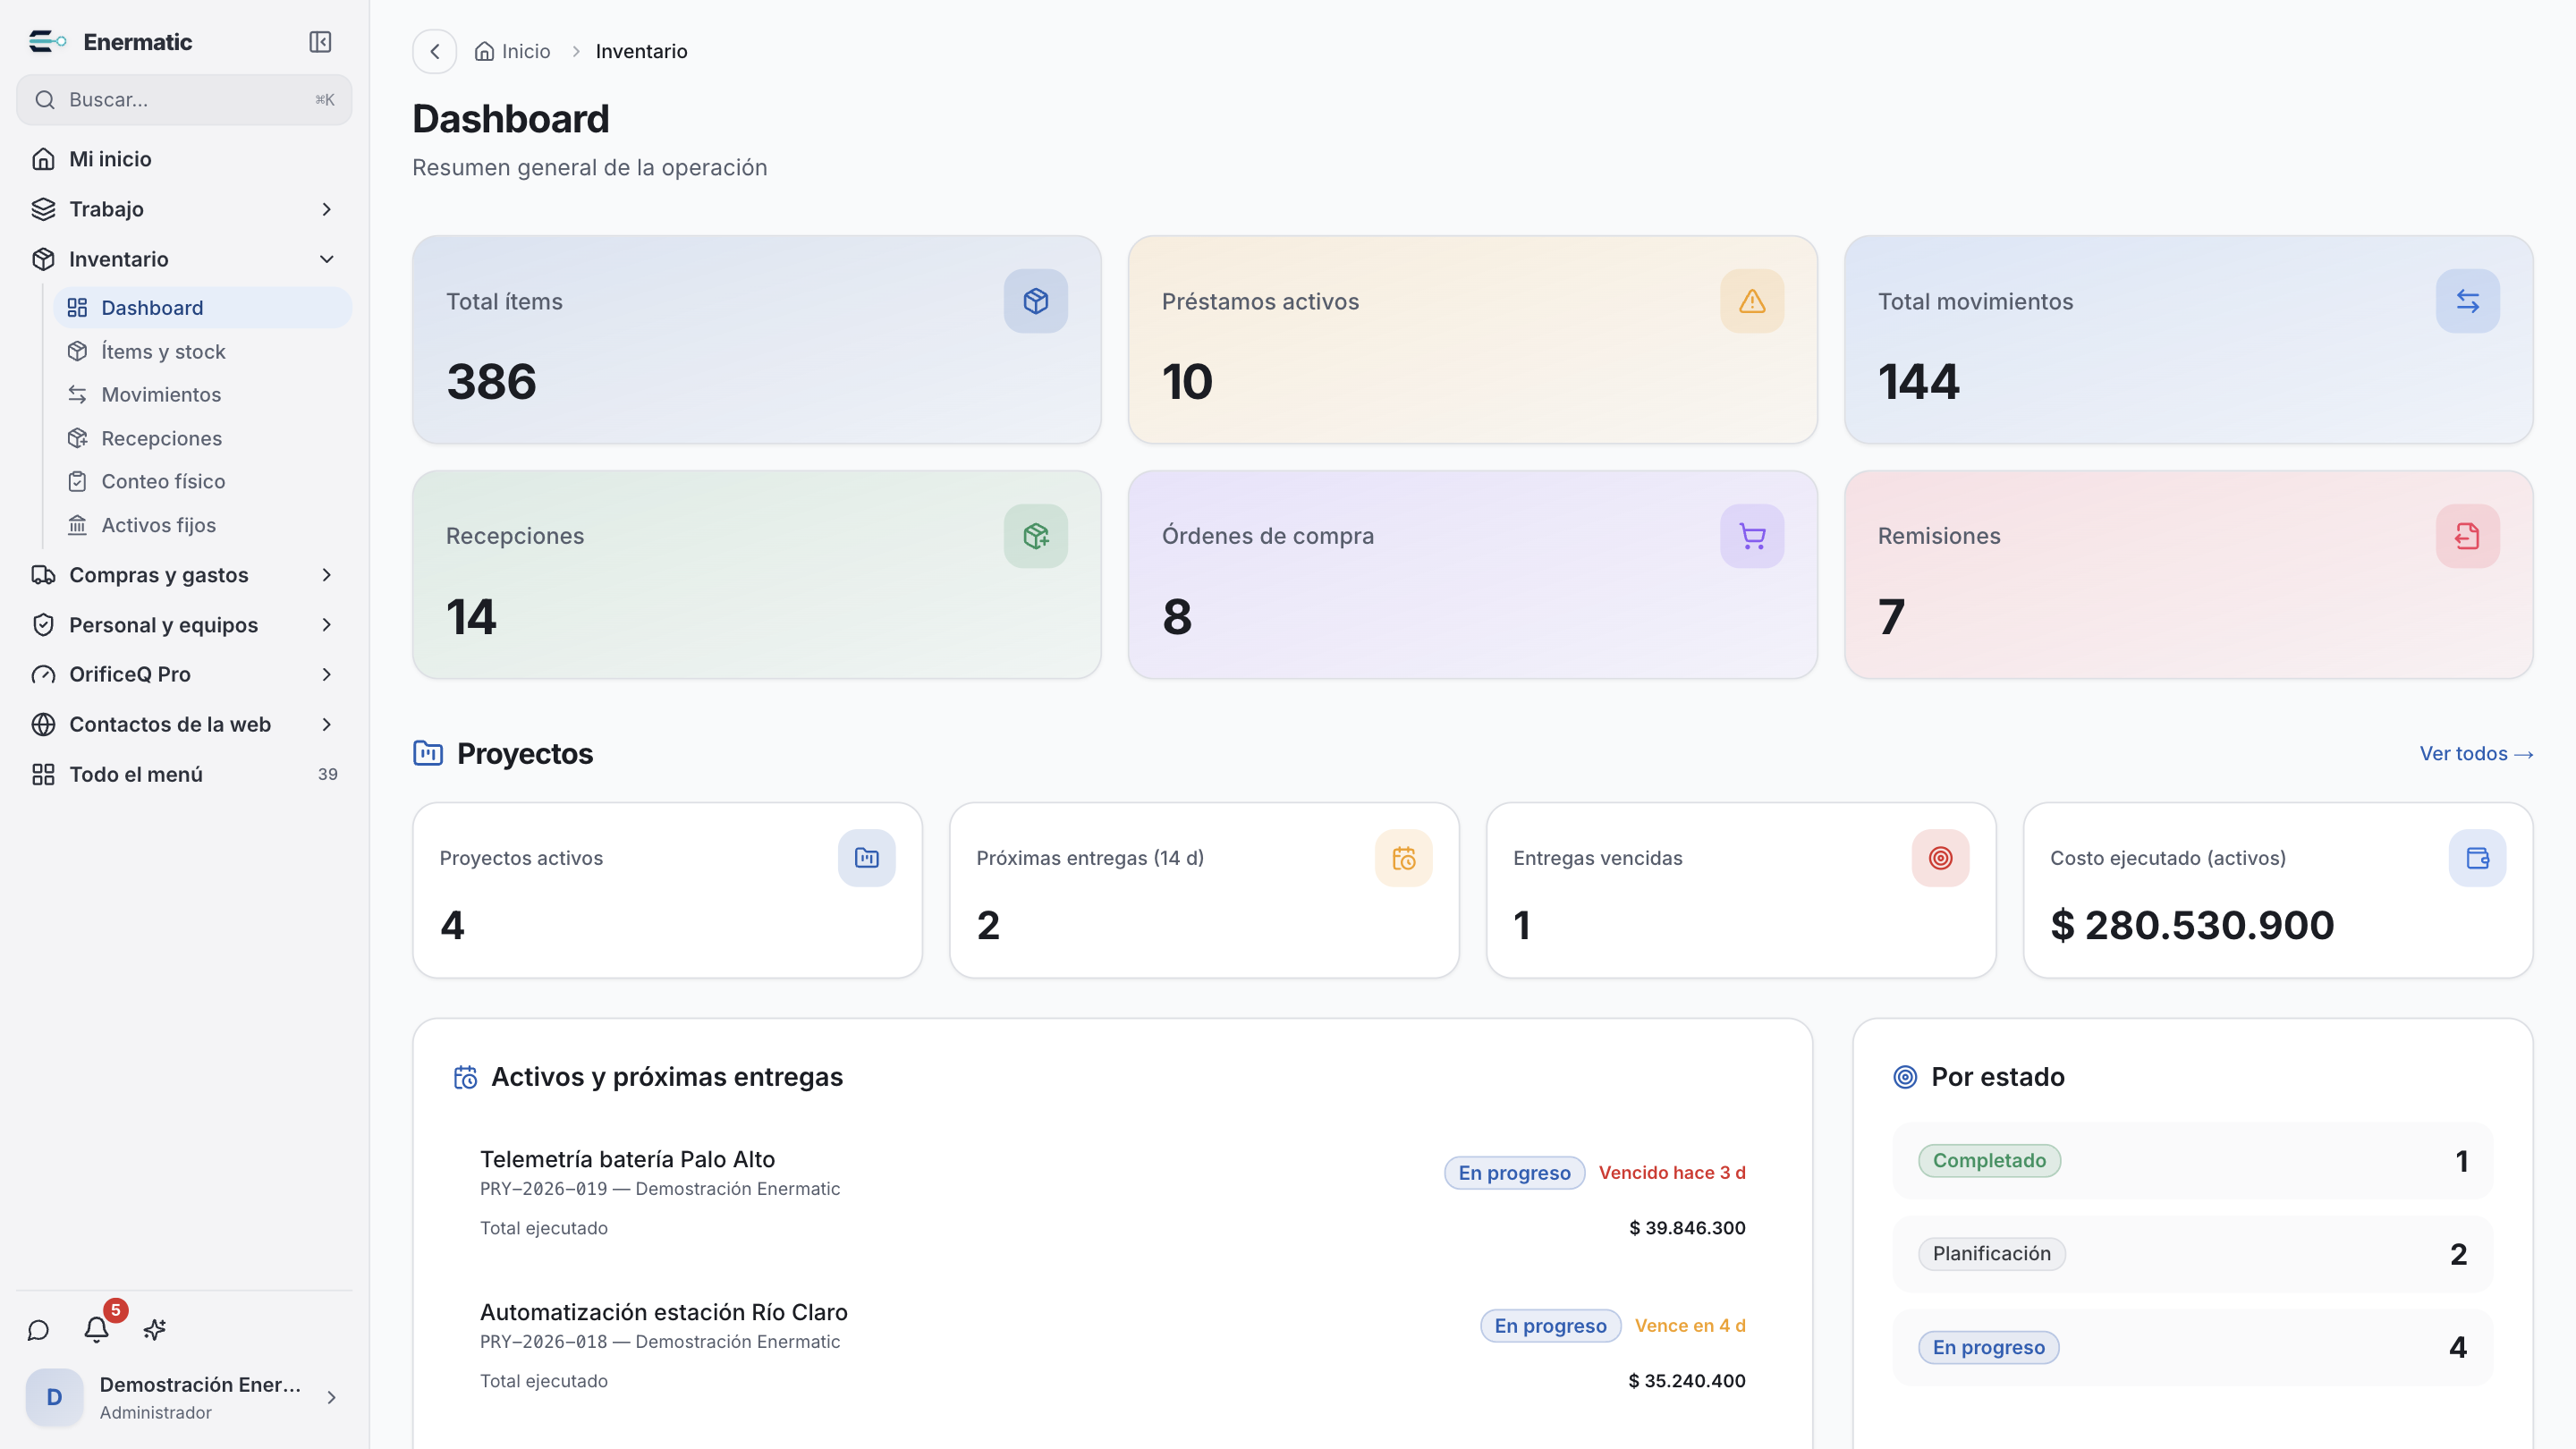This screenshot has height=1449, width=2576.
Task: Open Demostración Enermatic account menu
Action: 184,1397
